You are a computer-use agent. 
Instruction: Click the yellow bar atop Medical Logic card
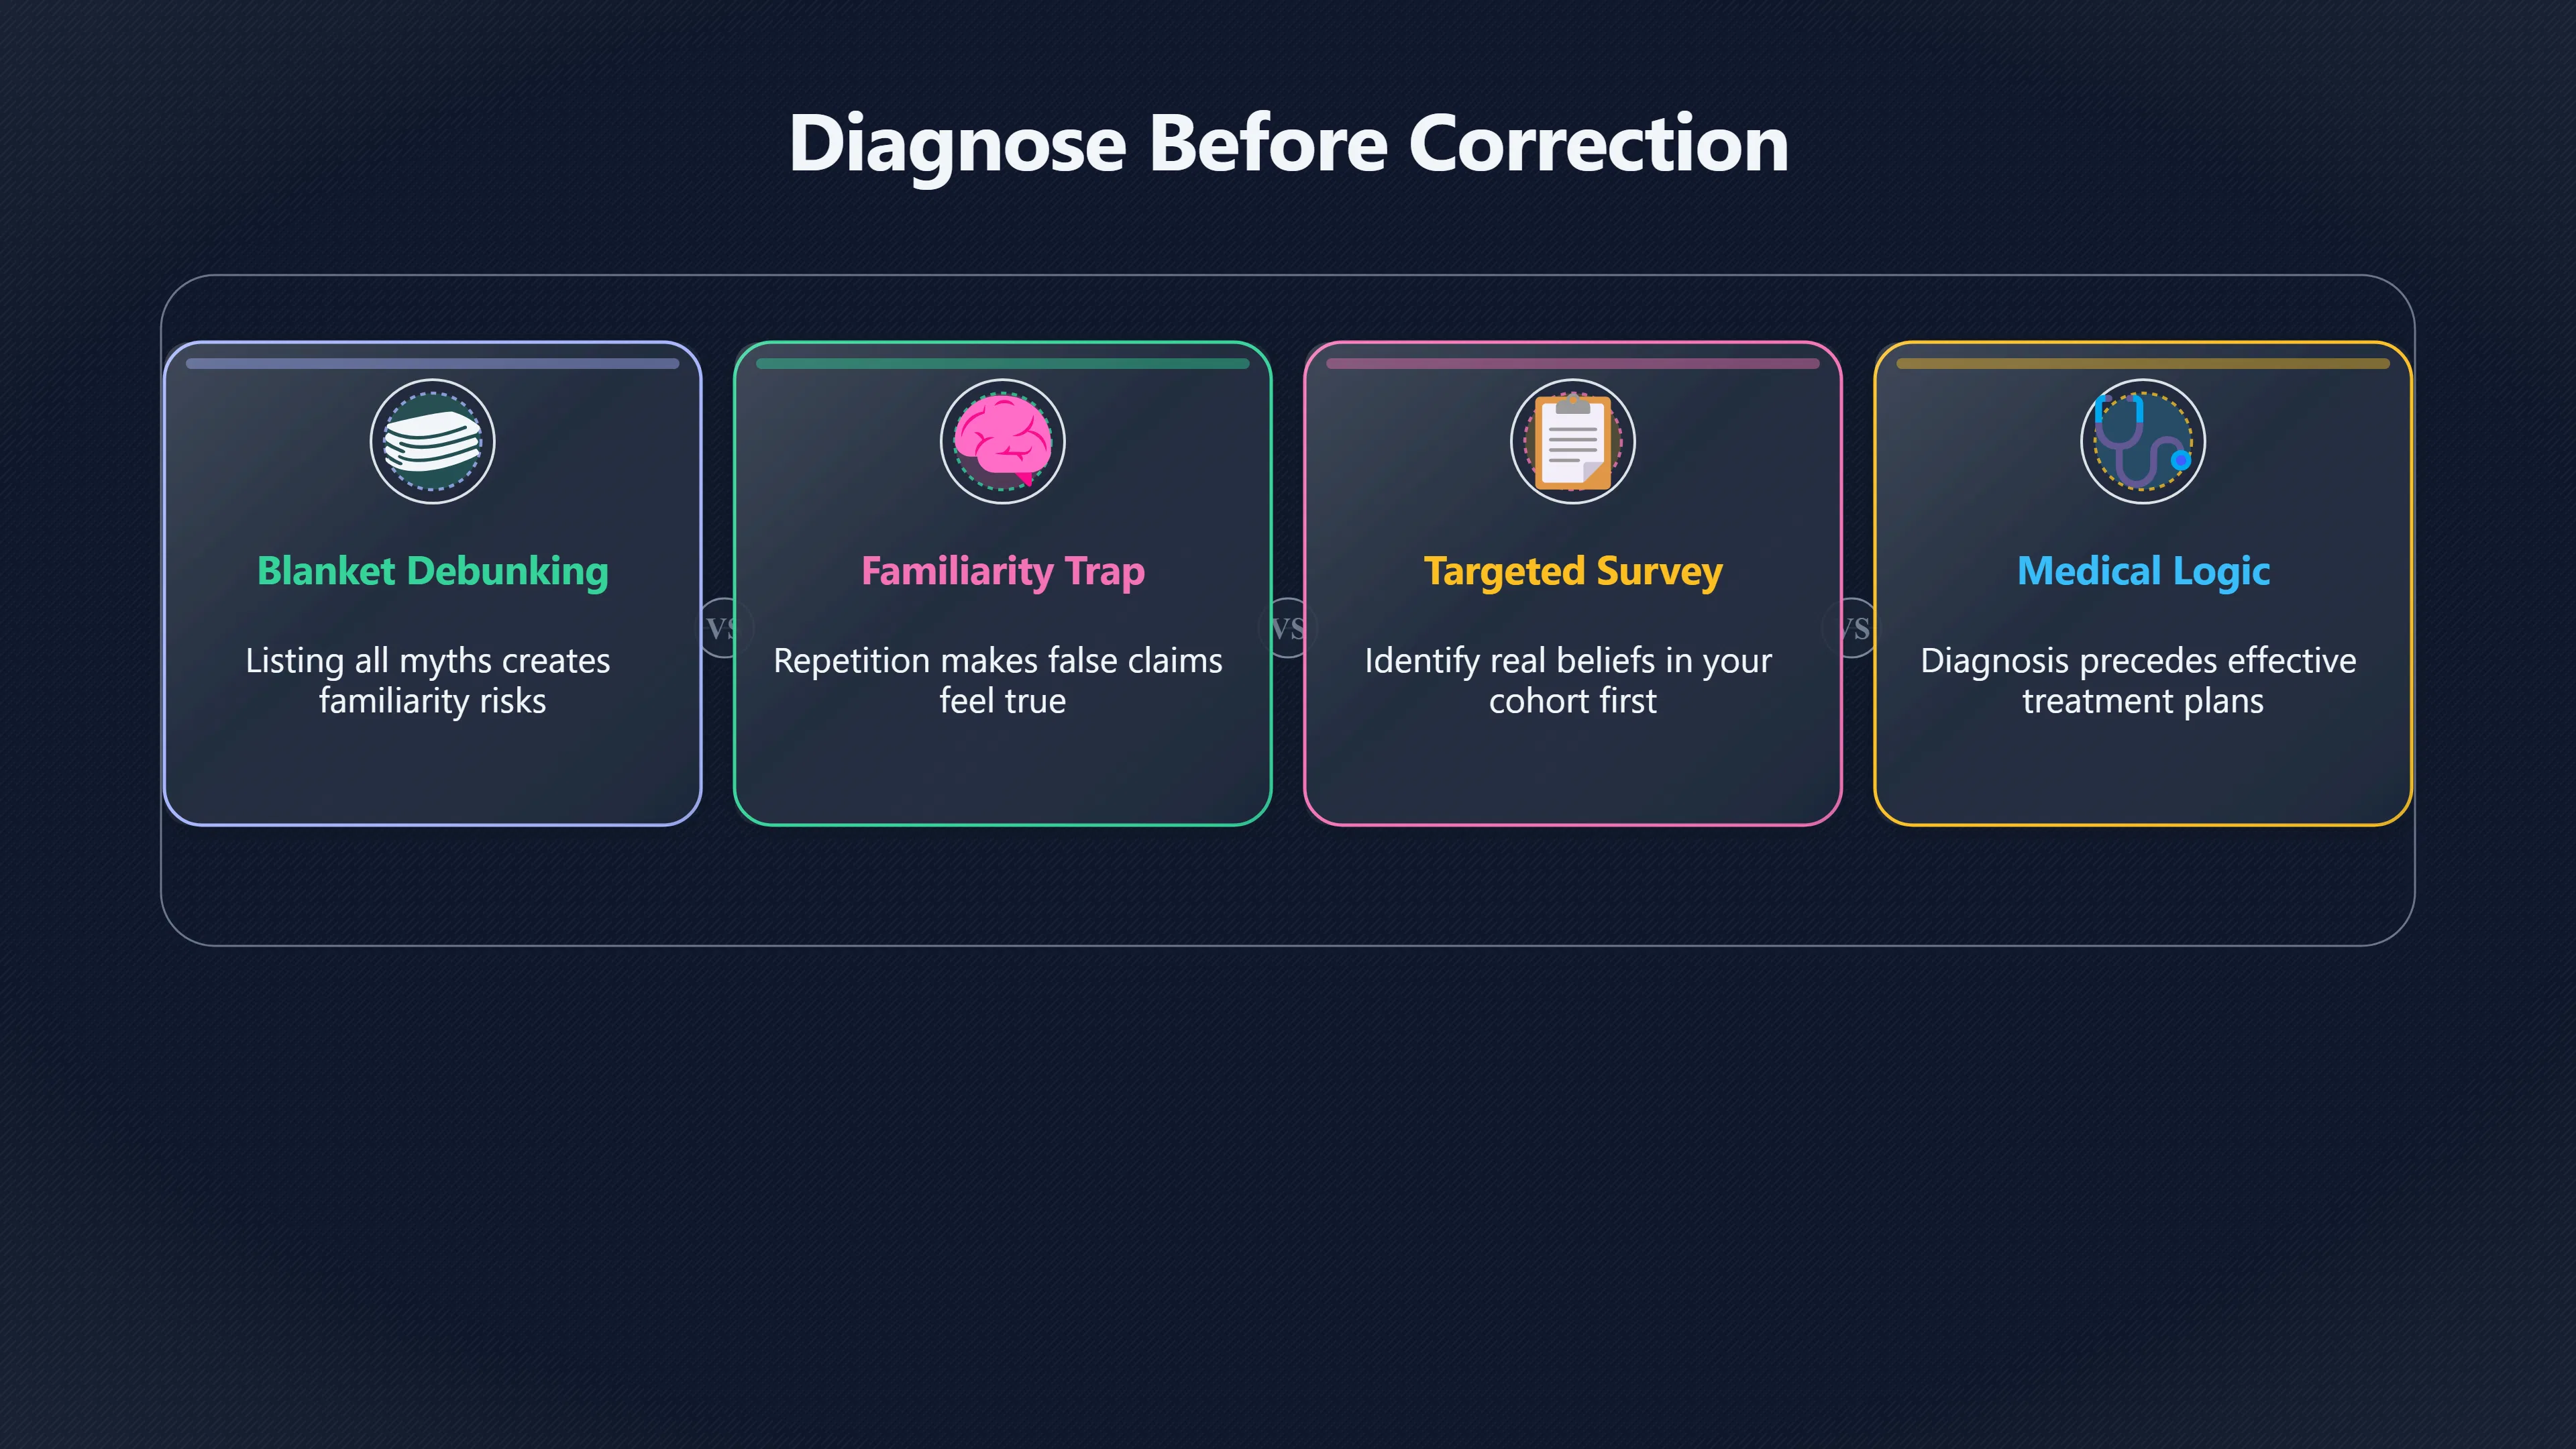(x=2142, y=363)
